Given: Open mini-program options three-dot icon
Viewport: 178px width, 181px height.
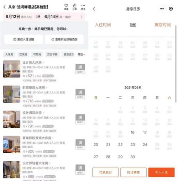Looking at the screenshot, I should tap(162, 9).
